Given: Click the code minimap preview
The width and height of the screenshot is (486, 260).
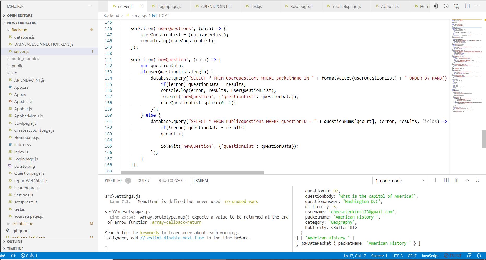Looking at the screenshot, I should tap(467, 65).
